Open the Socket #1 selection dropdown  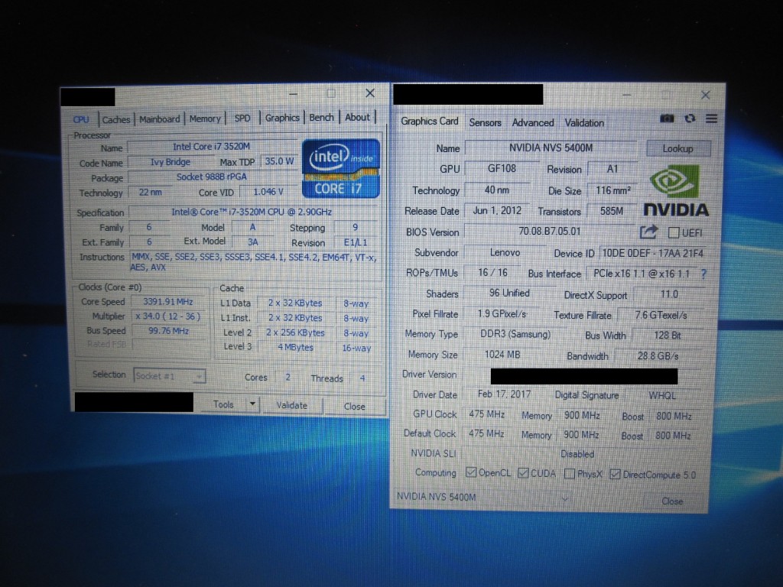170,376
